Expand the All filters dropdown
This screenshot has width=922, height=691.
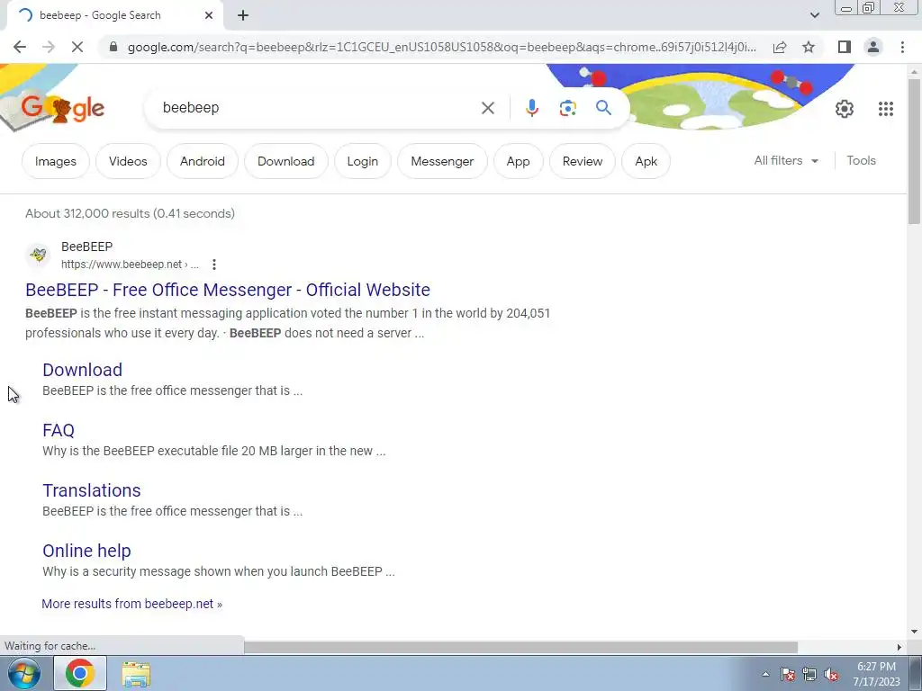(x=786, y=160)
